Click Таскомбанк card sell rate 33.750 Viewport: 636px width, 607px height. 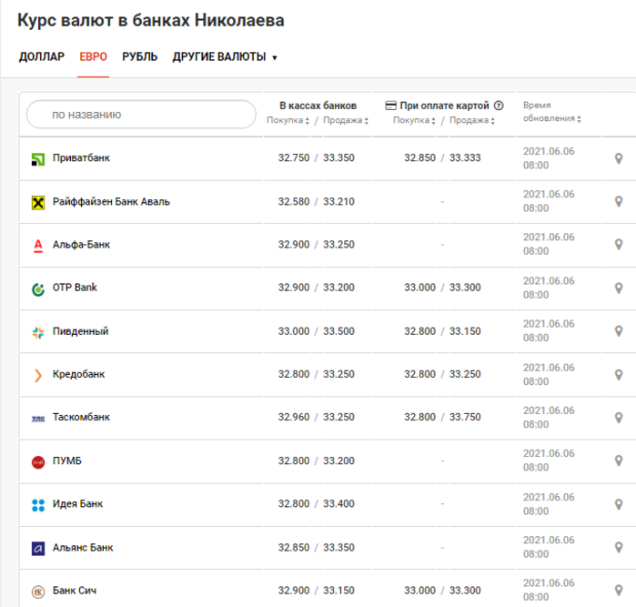coord(465,417)
